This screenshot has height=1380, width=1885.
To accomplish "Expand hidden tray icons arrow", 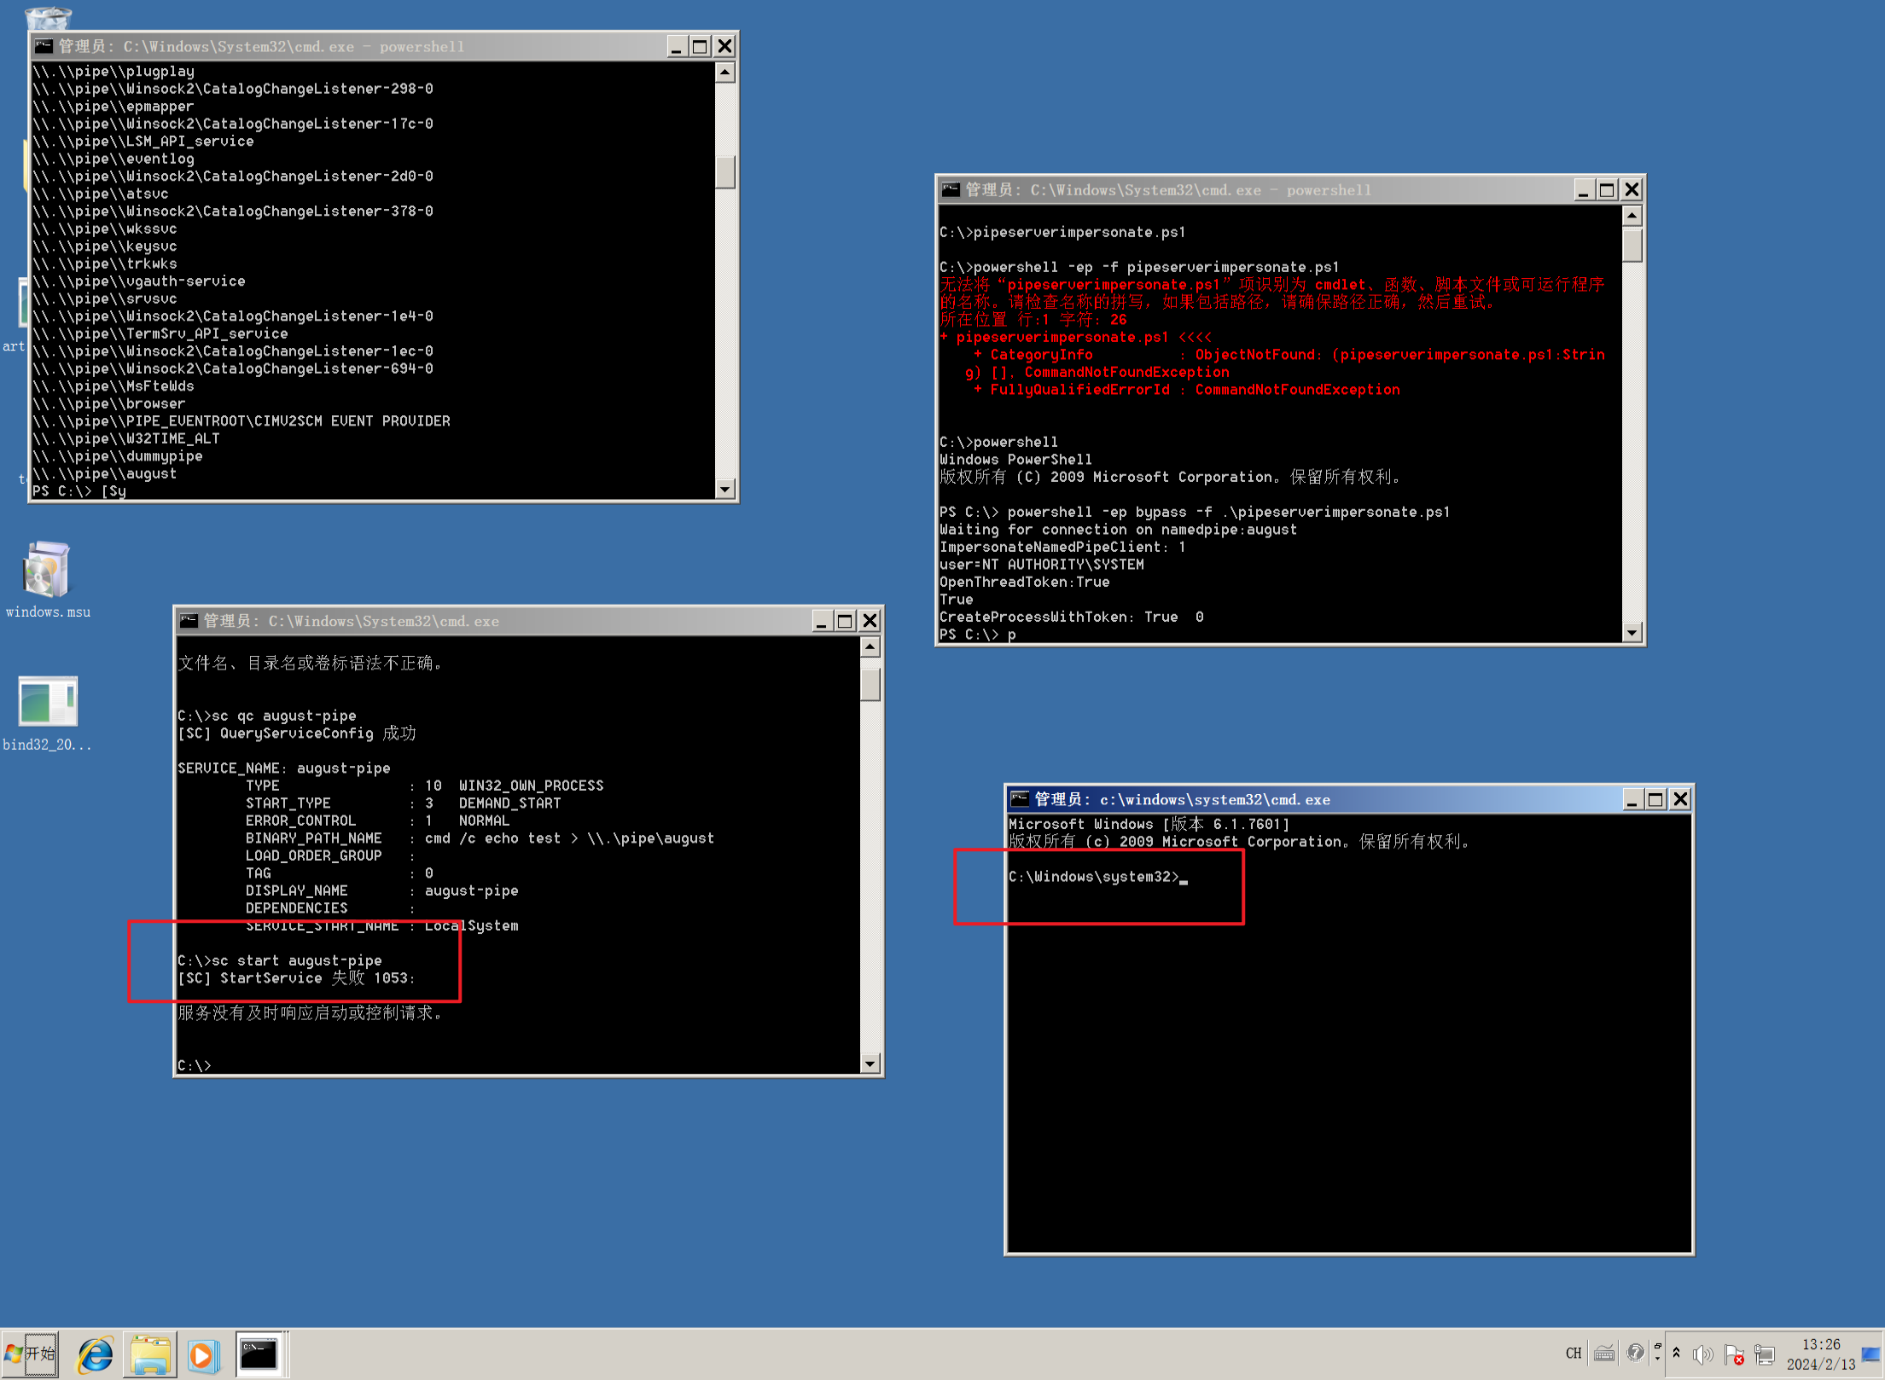I will tap(1676, 1353).
